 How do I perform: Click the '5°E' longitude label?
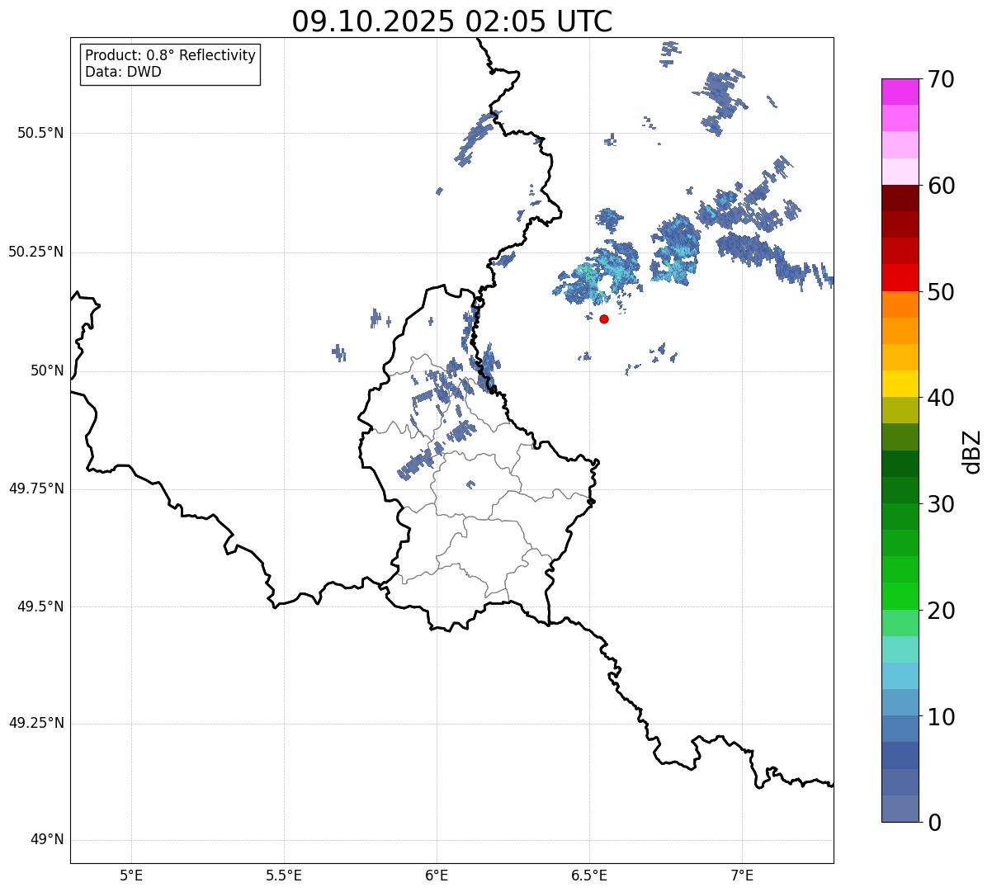click(131, 875)
